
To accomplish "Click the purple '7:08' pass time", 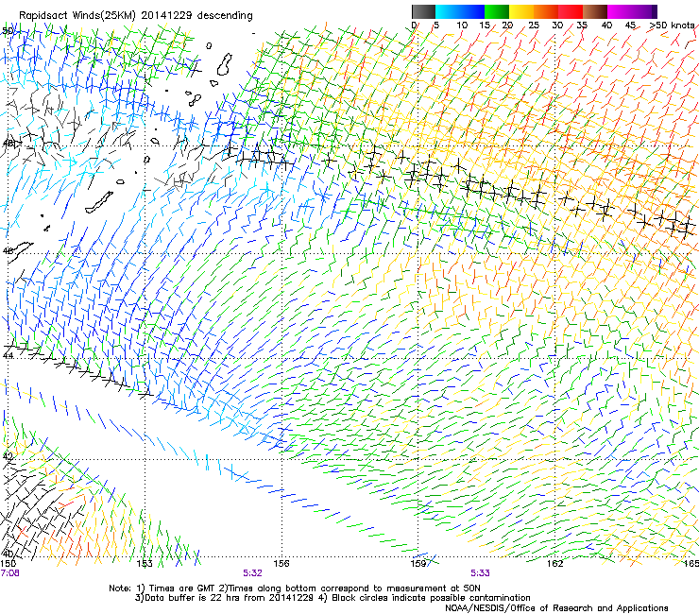I will point(9,573).
